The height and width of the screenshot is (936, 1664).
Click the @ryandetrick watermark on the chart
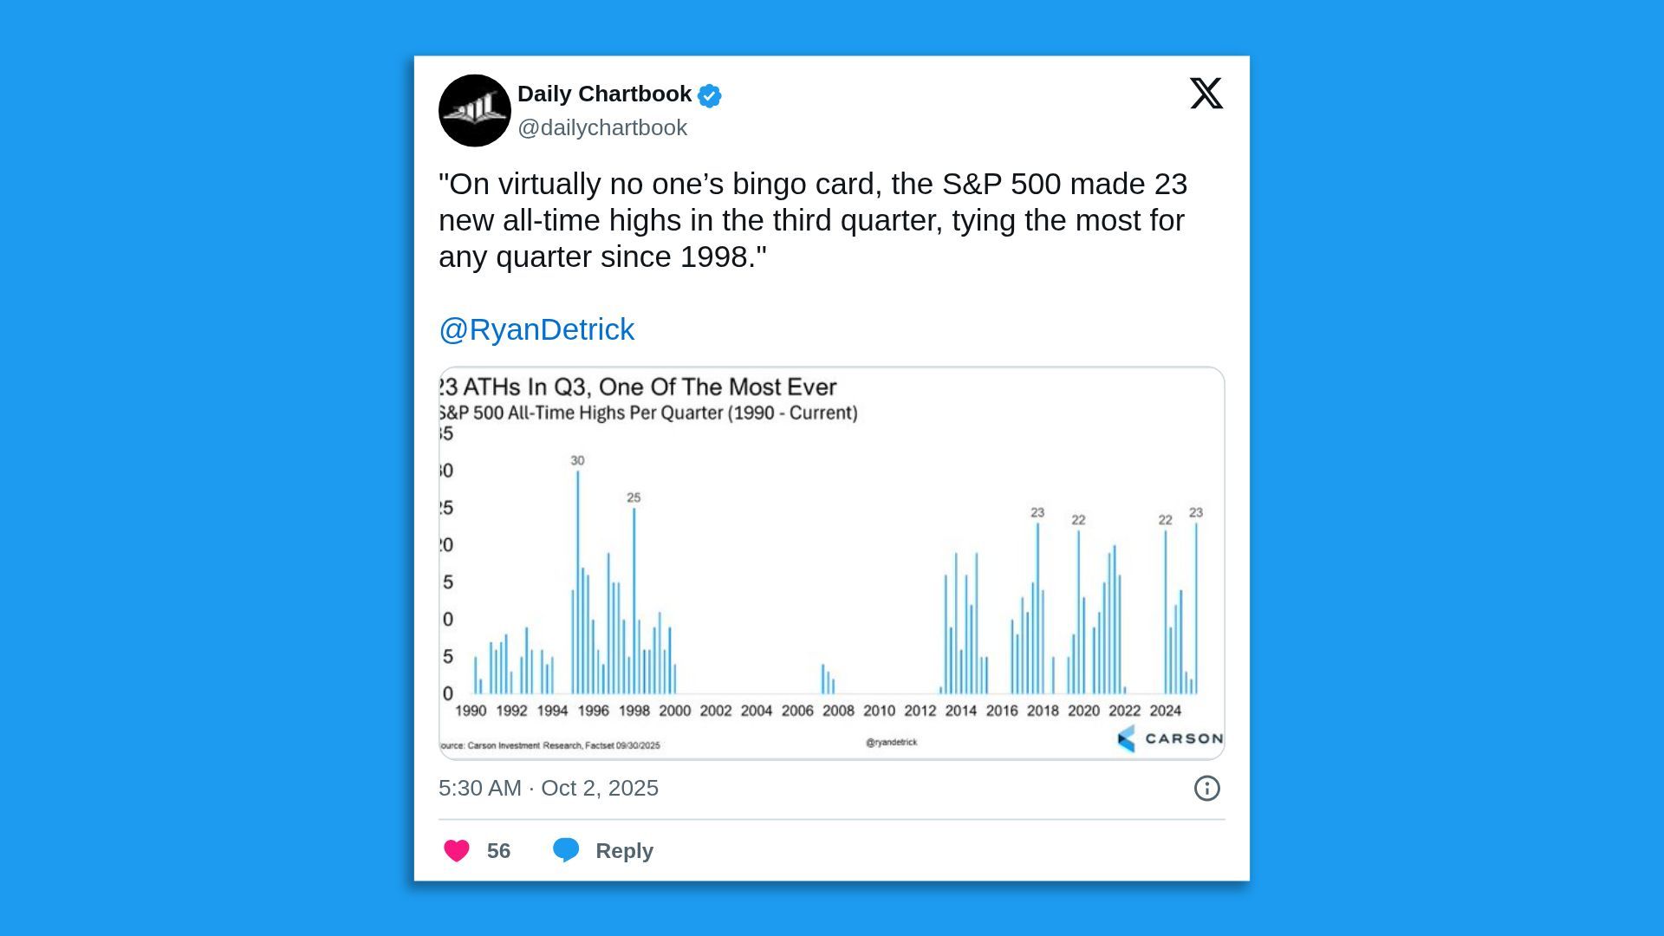pyautogui.click(x=891, y=742)
